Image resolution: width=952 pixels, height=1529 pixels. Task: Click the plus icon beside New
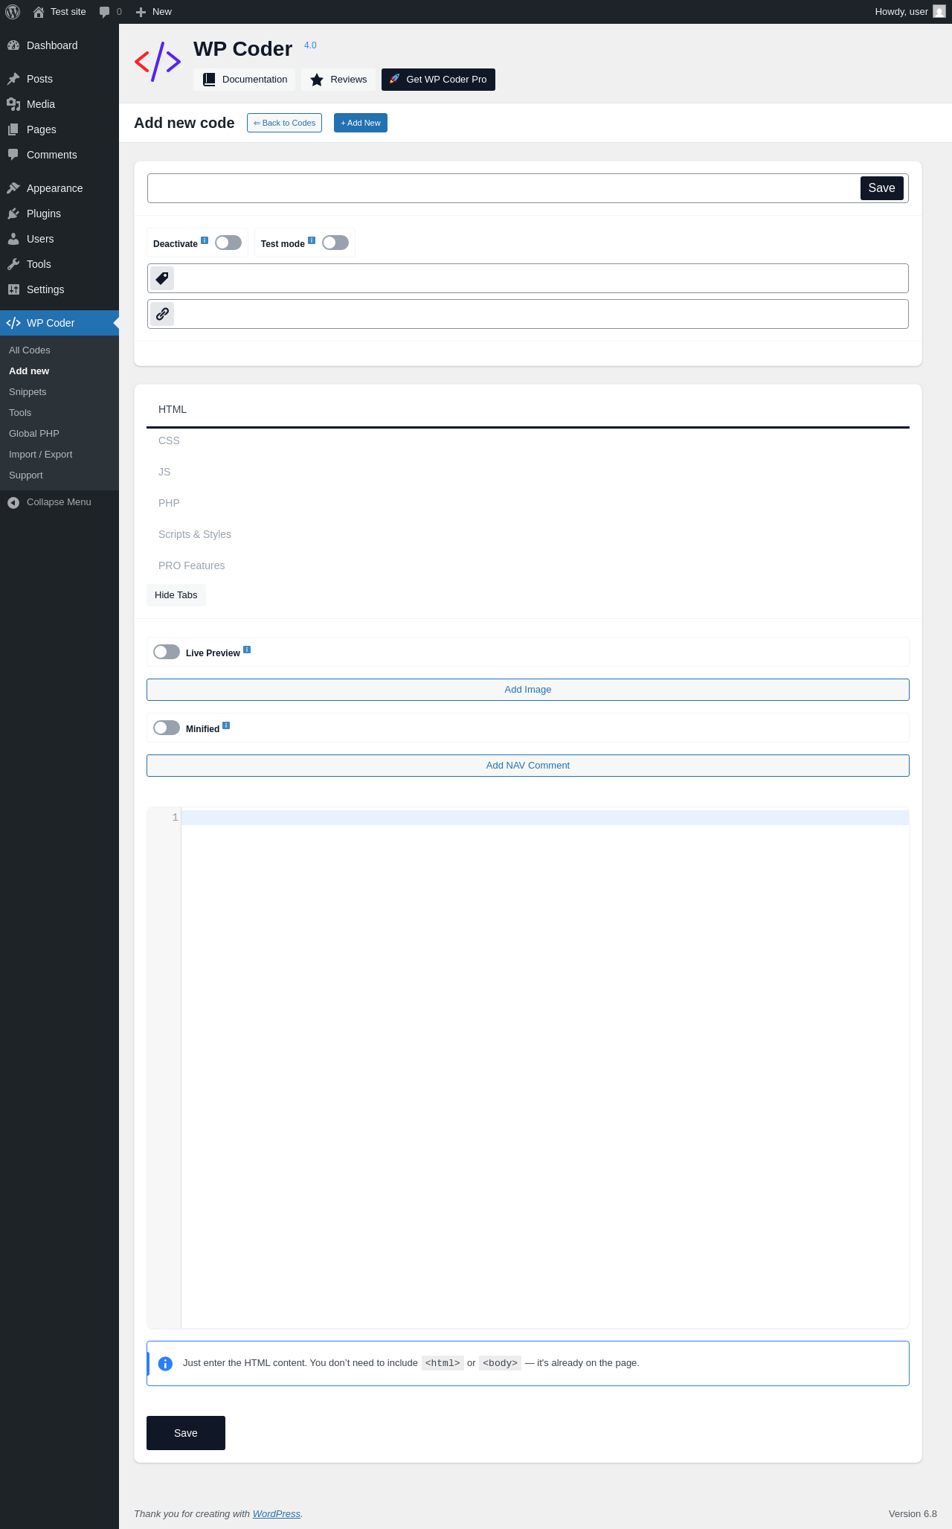click(x=141, y=12)
